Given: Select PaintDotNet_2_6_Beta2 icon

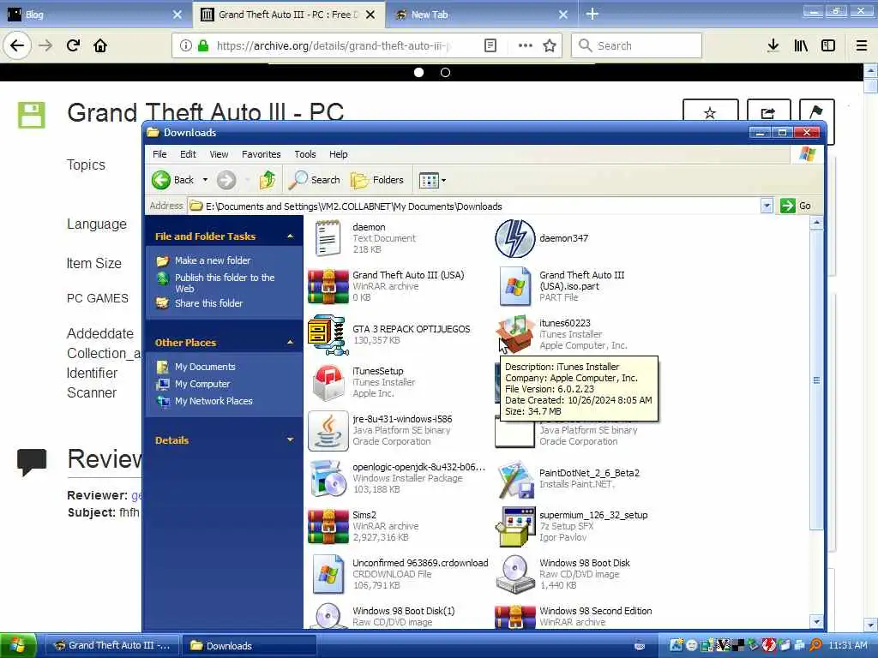Looking at the screenshot, I should (x=514, y=479).
